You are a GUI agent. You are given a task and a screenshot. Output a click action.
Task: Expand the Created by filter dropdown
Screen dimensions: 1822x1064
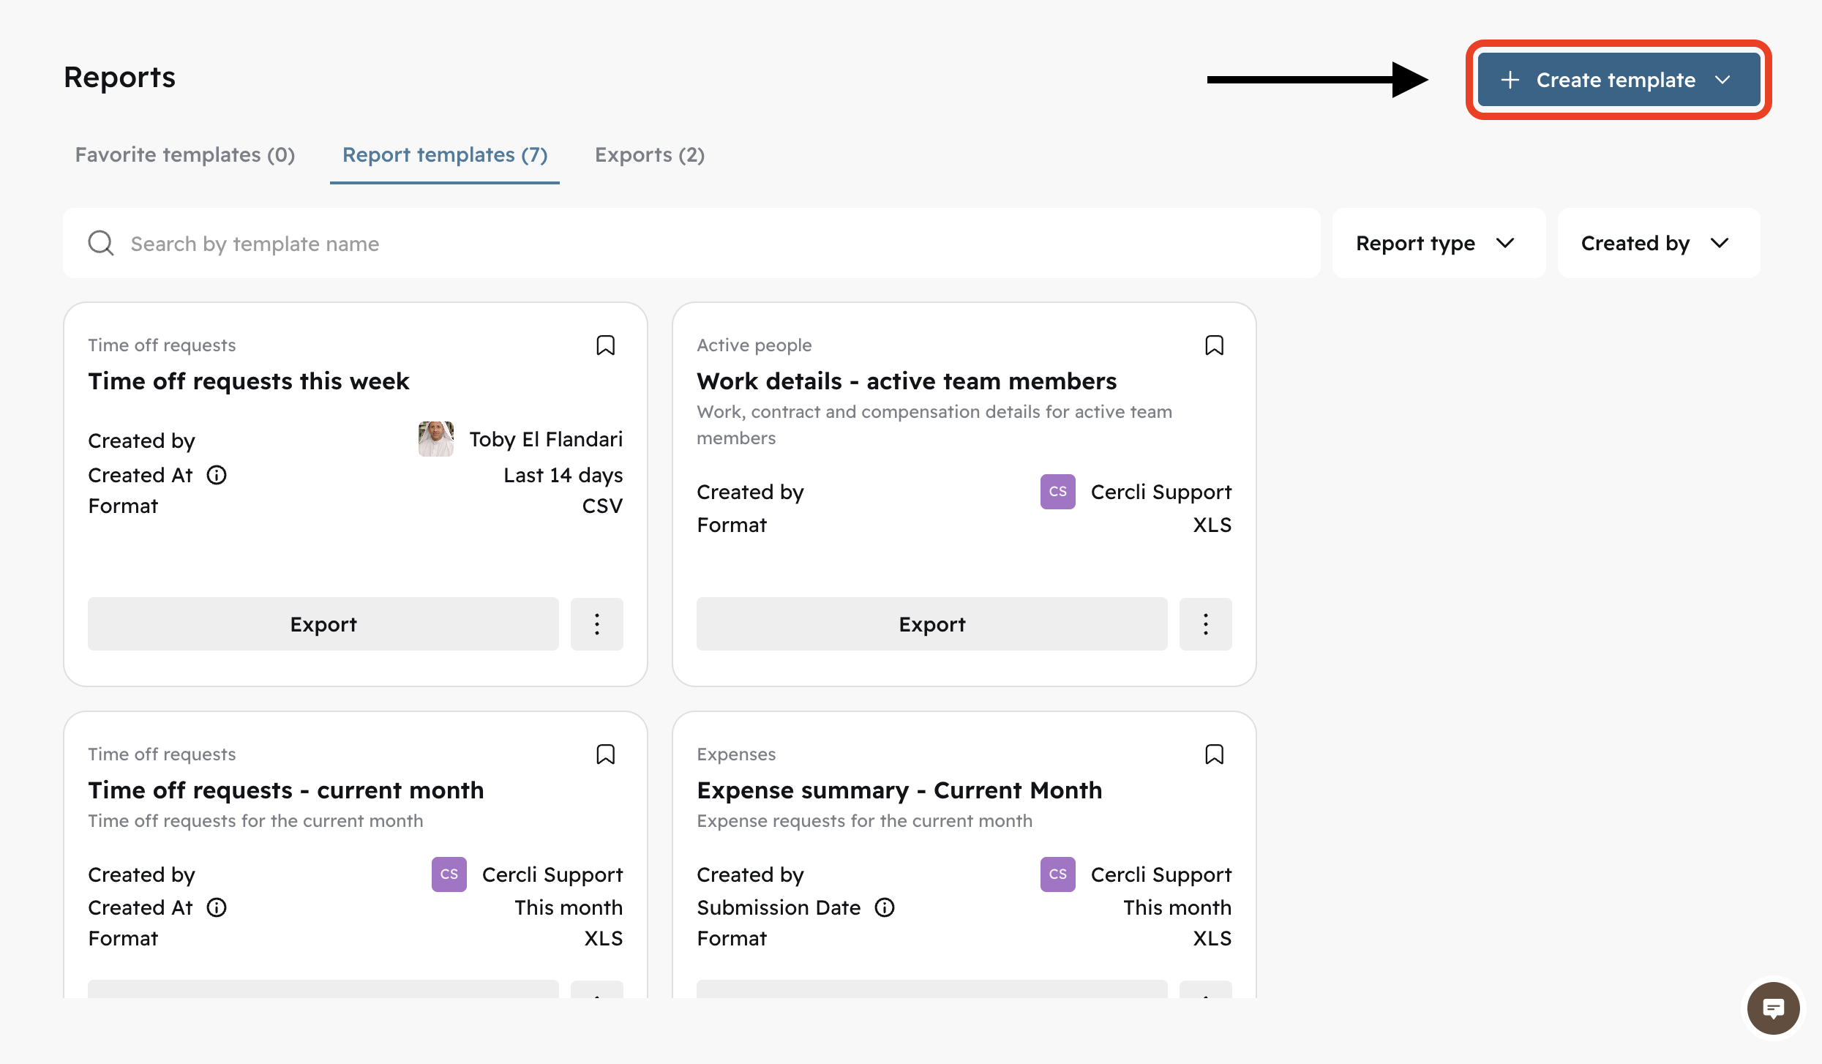pyautogui.click(x=1657, y=244)
